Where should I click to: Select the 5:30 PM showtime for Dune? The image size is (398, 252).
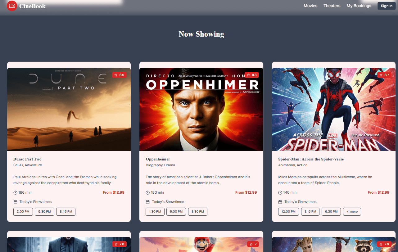click(44, 212)
